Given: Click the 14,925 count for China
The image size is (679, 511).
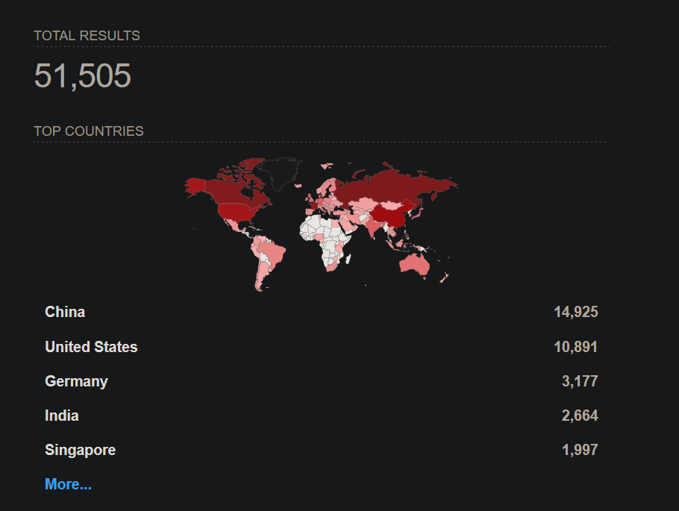Looking at the screenshot, I should [x=575, y=312].
